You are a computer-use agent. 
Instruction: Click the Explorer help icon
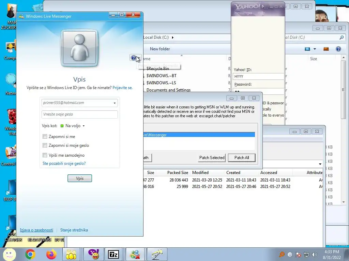point(338,49)
